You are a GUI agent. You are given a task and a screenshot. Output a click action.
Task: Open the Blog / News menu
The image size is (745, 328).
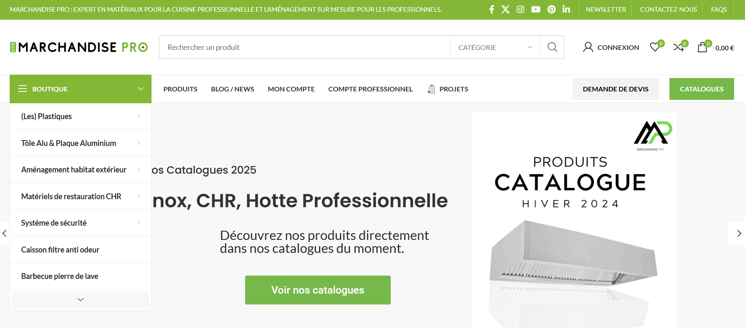(233, 89)
